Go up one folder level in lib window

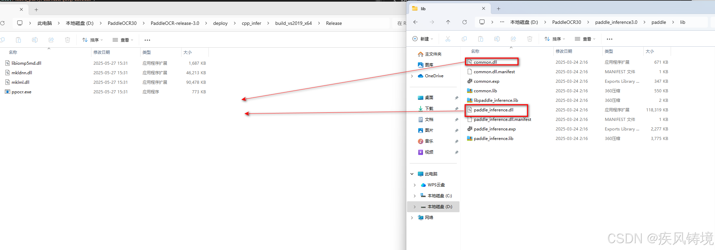[448, 22]
